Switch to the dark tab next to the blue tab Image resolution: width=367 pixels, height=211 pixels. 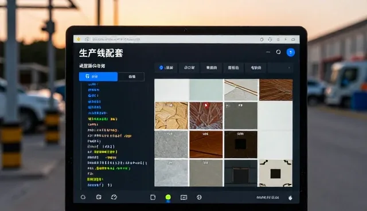click(x=131, y=76)
